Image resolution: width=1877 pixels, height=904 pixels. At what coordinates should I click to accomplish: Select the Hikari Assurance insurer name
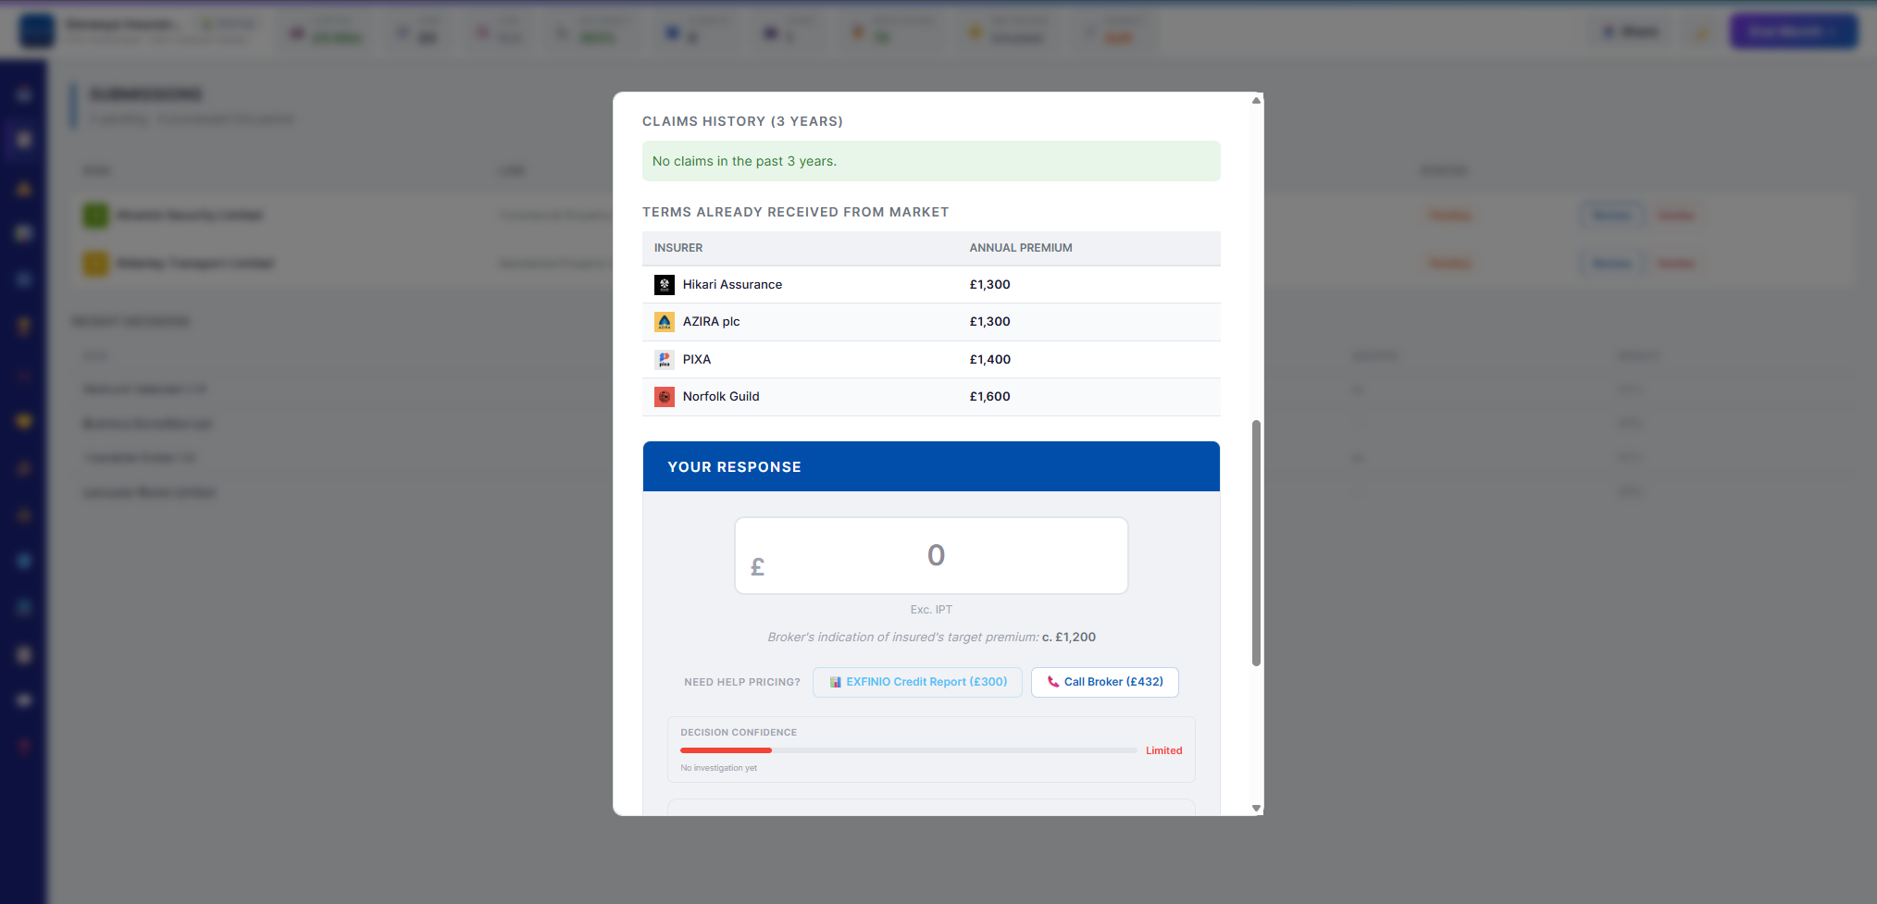[x=732, y=285]
